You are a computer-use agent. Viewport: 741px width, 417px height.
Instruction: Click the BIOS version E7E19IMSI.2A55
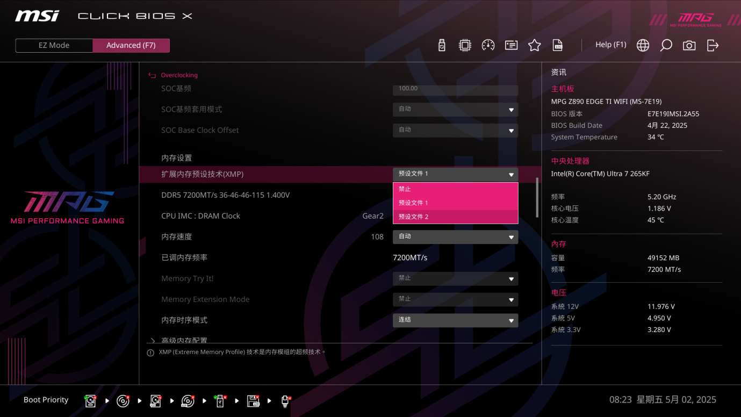(x=673, y=114)
